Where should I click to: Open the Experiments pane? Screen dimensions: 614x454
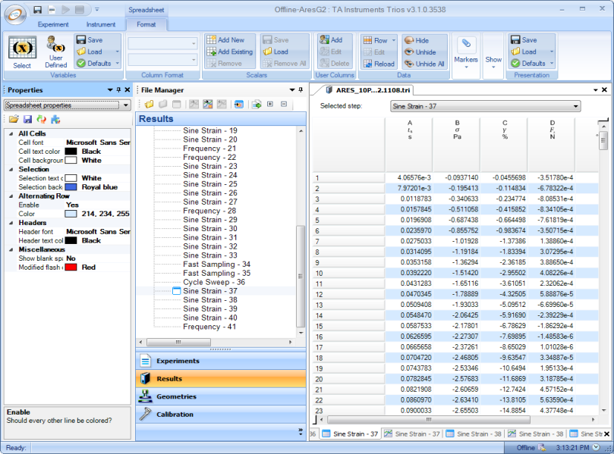tap(221, 361)
